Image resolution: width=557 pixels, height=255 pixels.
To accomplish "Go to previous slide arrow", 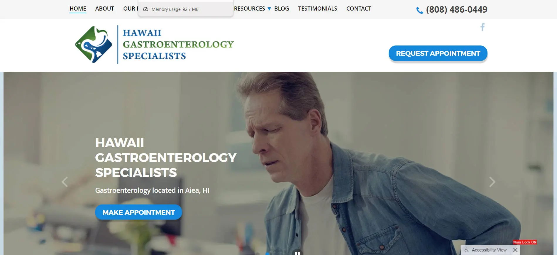I will (65, 182).
